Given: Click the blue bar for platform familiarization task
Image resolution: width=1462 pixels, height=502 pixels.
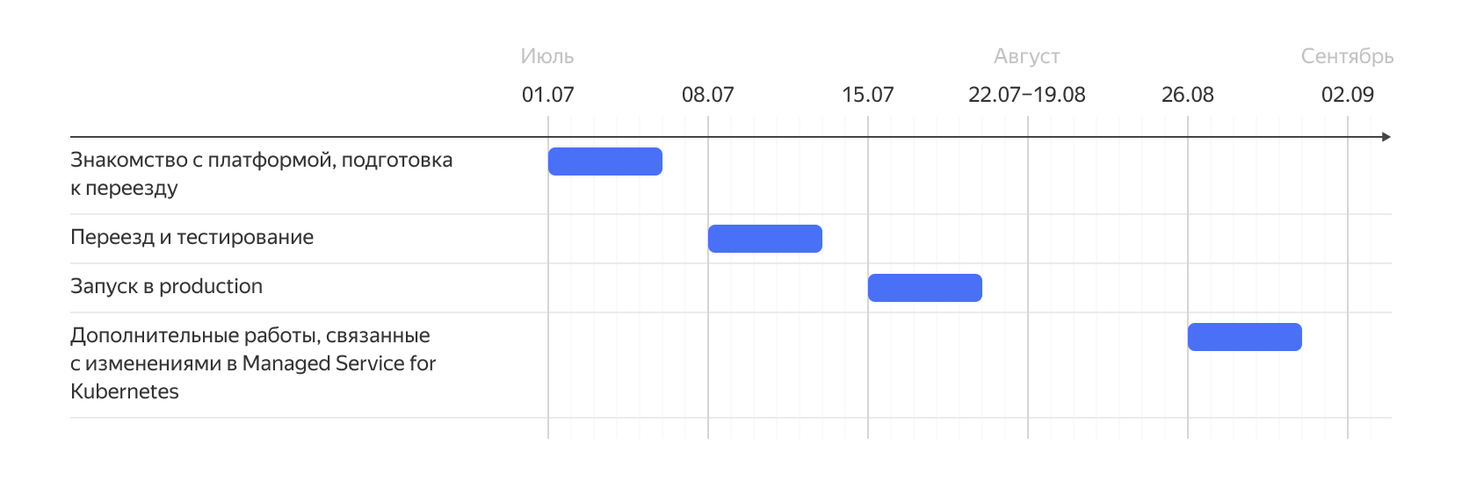Looking at the screenshot, I should [x=604, y=161].
